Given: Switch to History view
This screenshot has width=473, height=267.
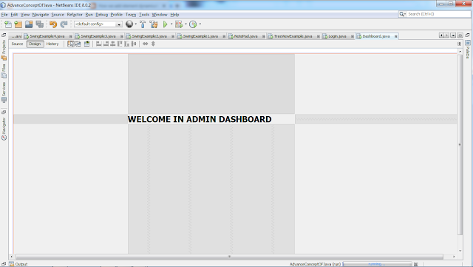Looking at the screenshot, I should [52, 44].
